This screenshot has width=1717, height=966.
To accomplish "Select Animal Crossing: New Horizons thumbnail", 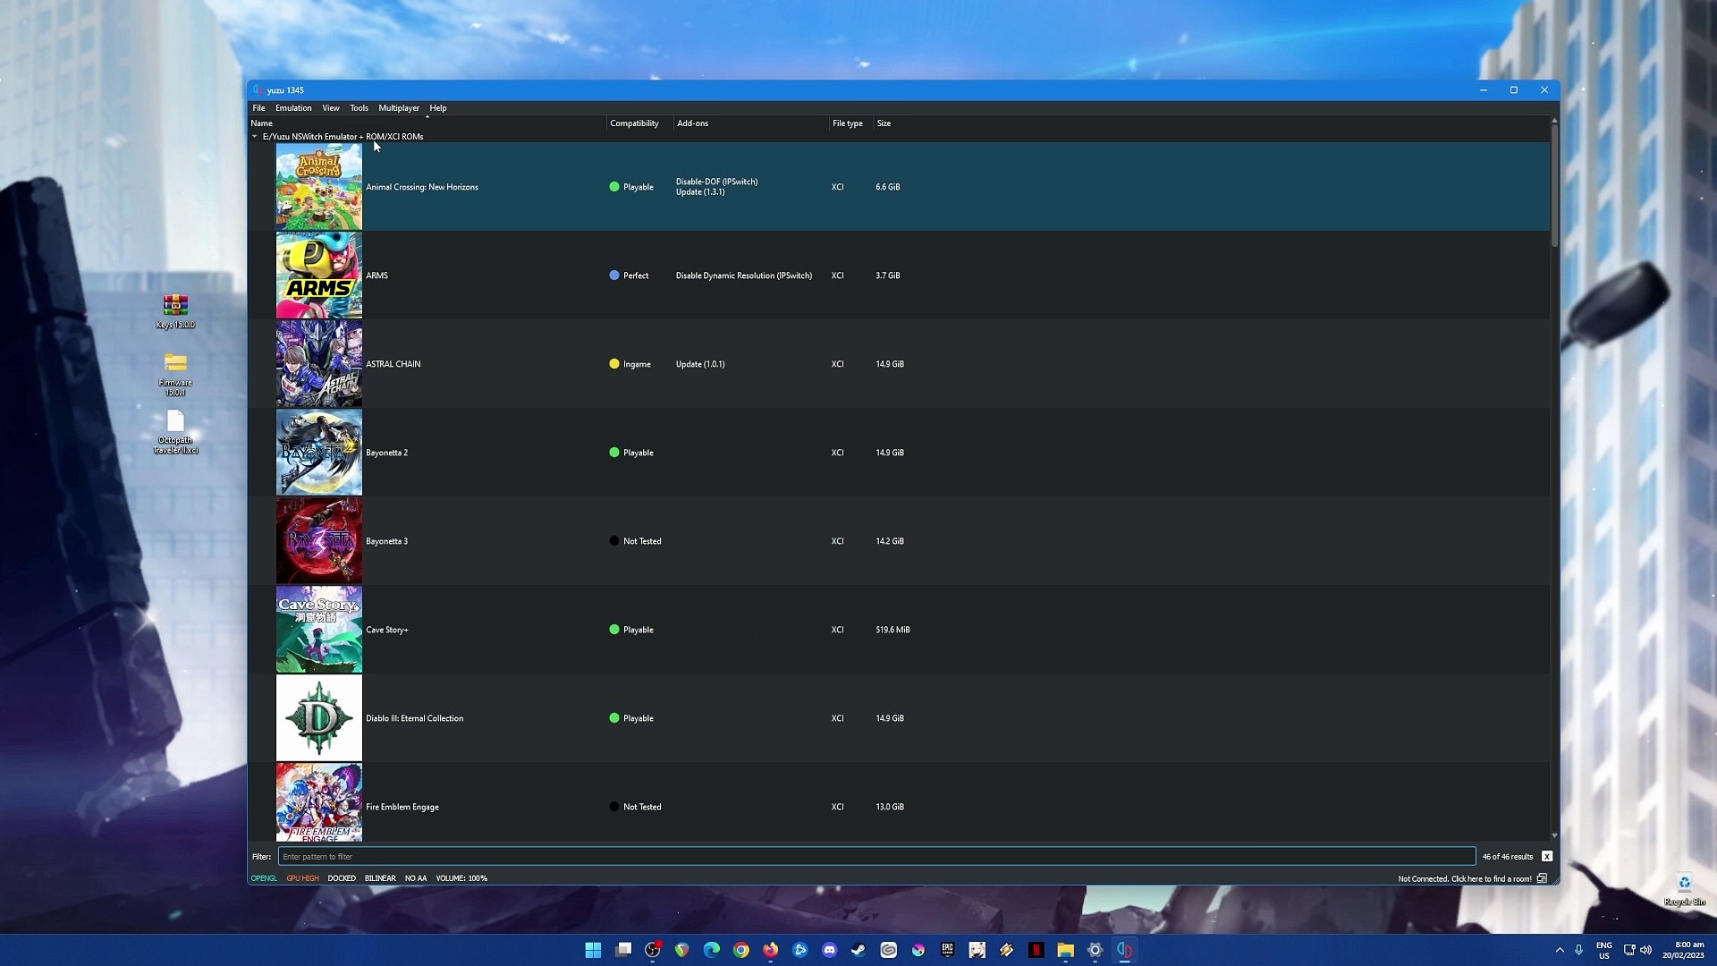I will pyautogui.click(x=318, y=186).
